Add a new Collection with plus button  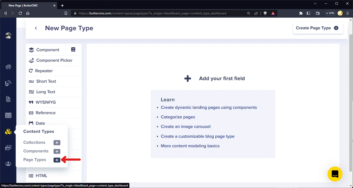click(57, 142)
